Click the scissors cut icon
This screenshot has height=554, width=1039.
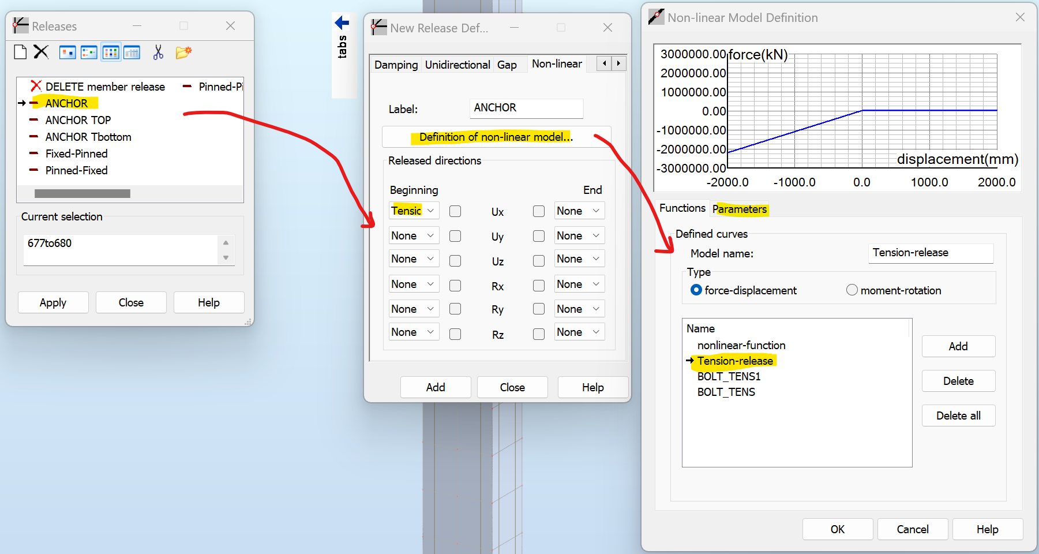158,53
